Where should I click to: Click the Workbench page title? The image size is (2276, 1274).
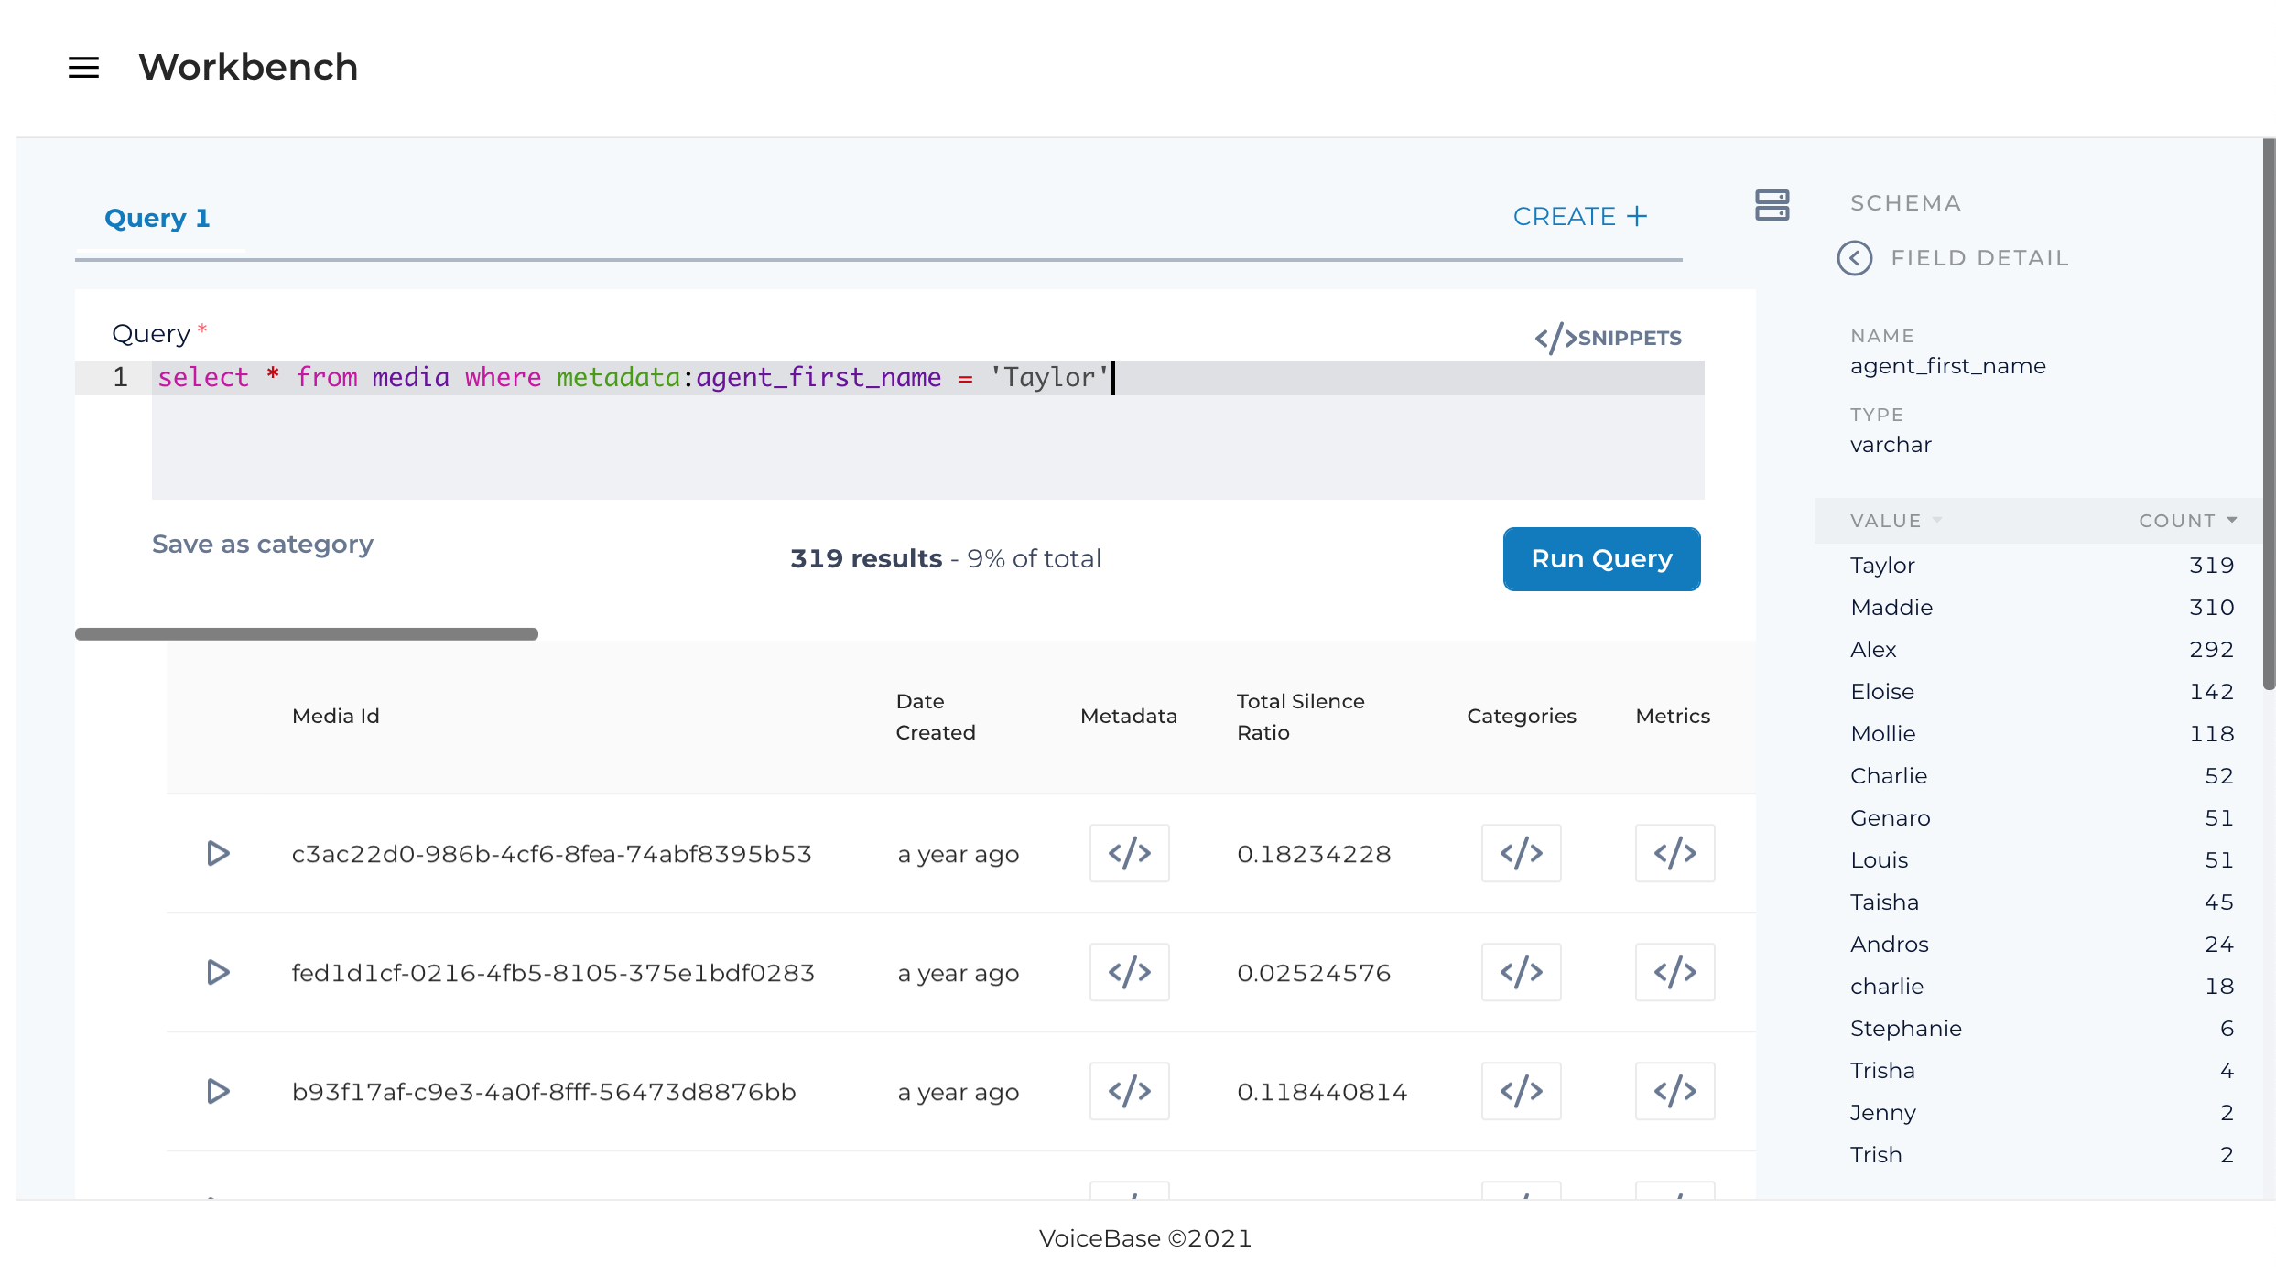pos(248,68)
